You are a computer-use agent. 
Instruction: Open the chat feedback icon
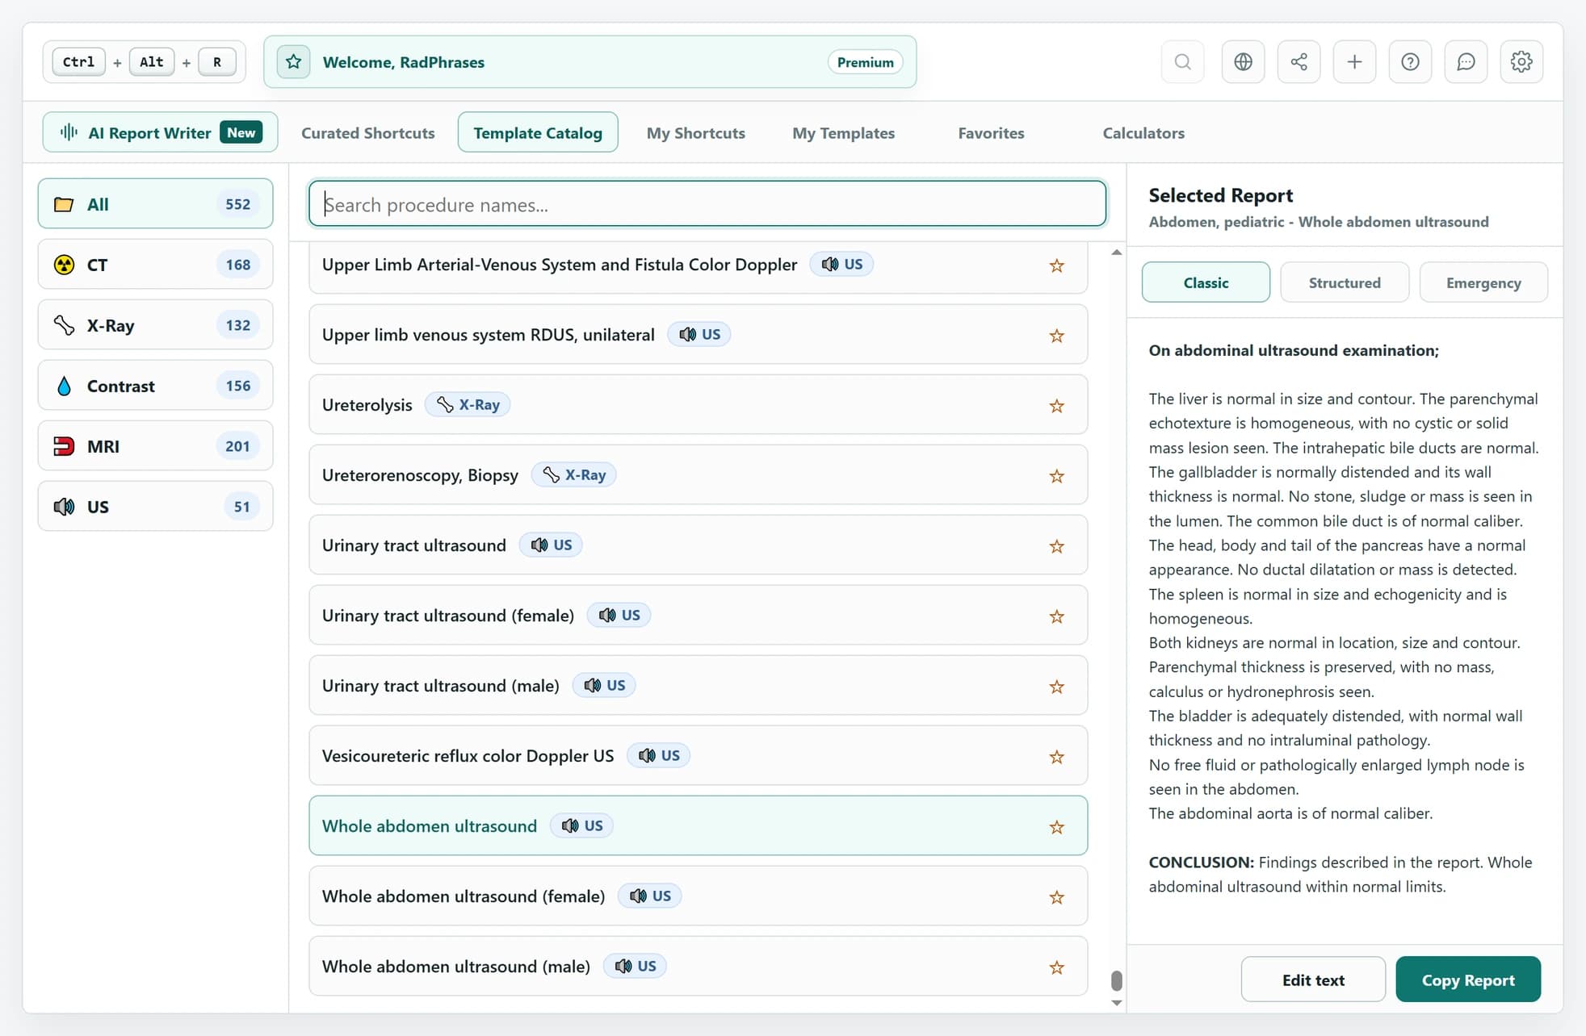pos(1466,62)
